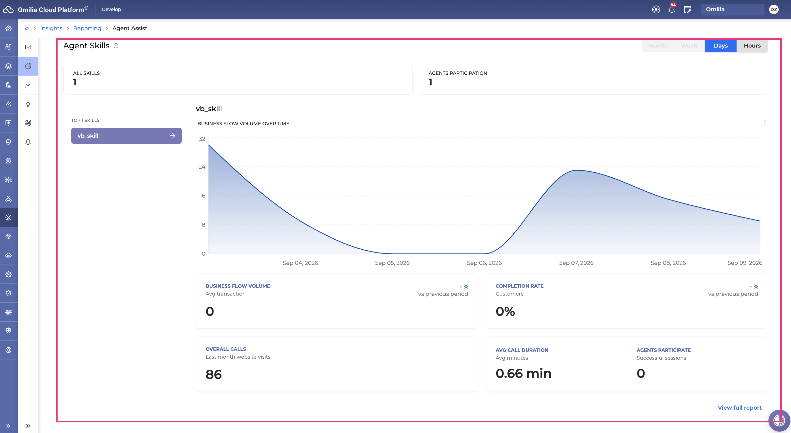Click the home breadcrumb icon
This screenshot has height=433, width=791.
[27, 28]
